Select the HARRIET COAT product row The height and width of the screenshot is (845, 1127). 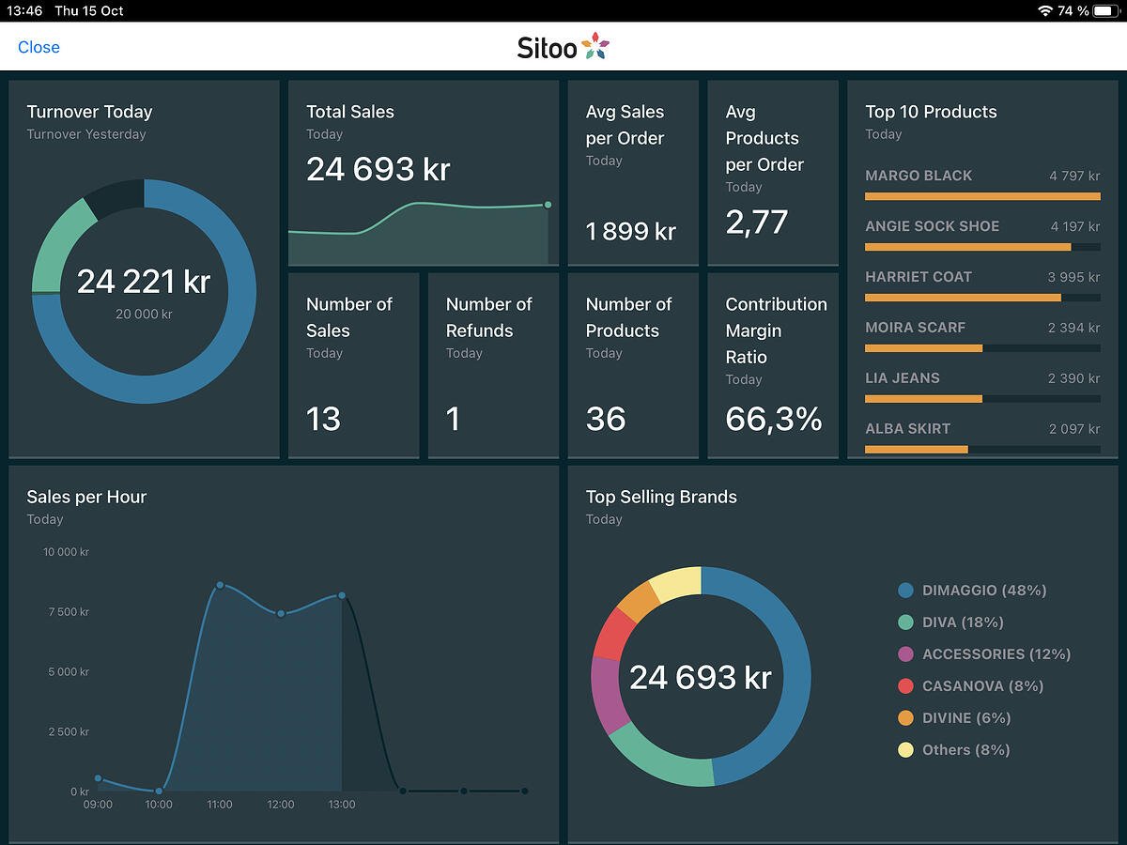click(982, 286)
